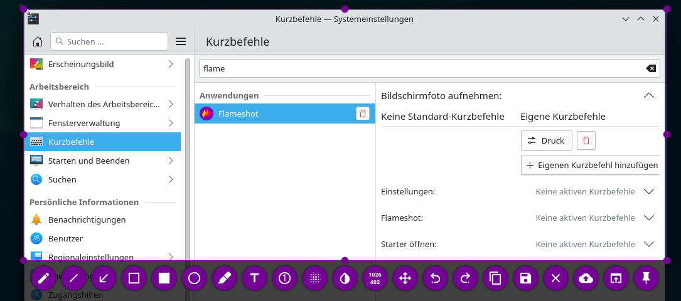Upload the screenshot with the cloud icon
Viewport: 681px width, 301px height.
point(586,278)
